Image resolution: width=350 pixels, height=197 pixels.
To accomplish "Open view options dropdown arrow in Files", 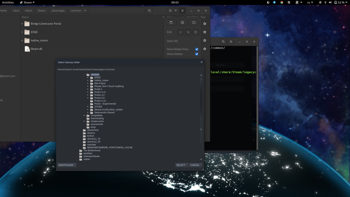I will coord(176,11).
